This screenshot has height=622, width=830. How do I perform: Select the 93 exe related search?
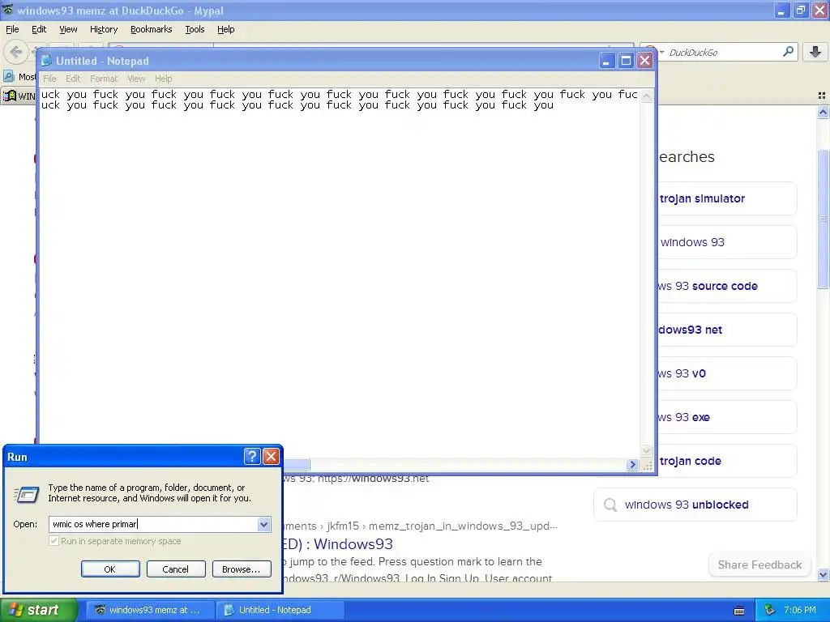click(727, 417)
